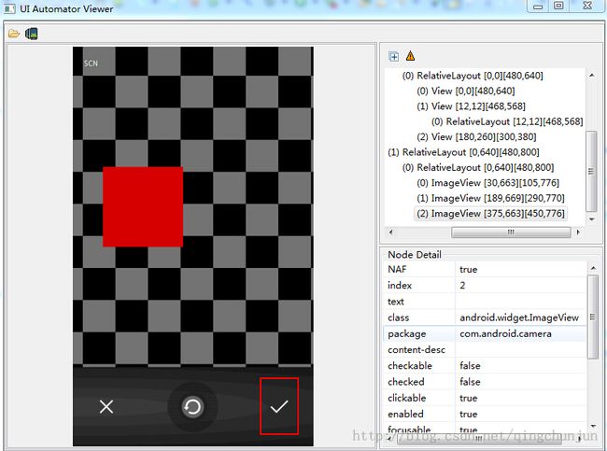The width and height of the screenshot is (607, 451).
Task: Click the tree panel vertical scrollbar thumb
Action: (591, 172)
